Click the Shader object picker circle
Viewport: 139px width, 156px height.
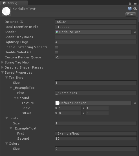(x=135, y=32)
